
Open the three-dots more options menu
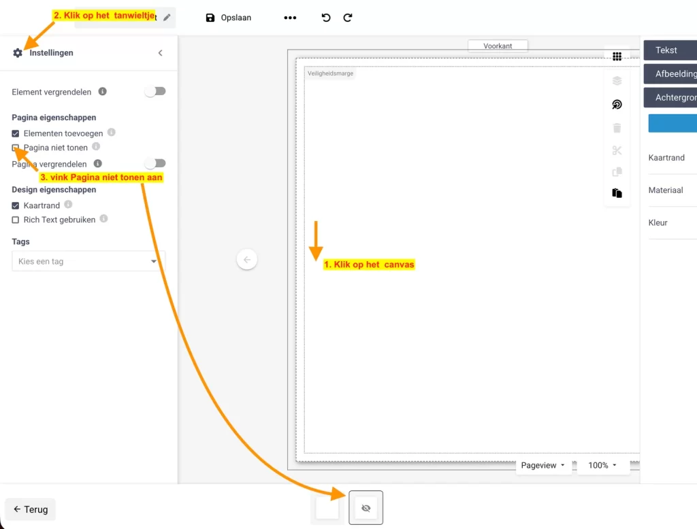290,18
